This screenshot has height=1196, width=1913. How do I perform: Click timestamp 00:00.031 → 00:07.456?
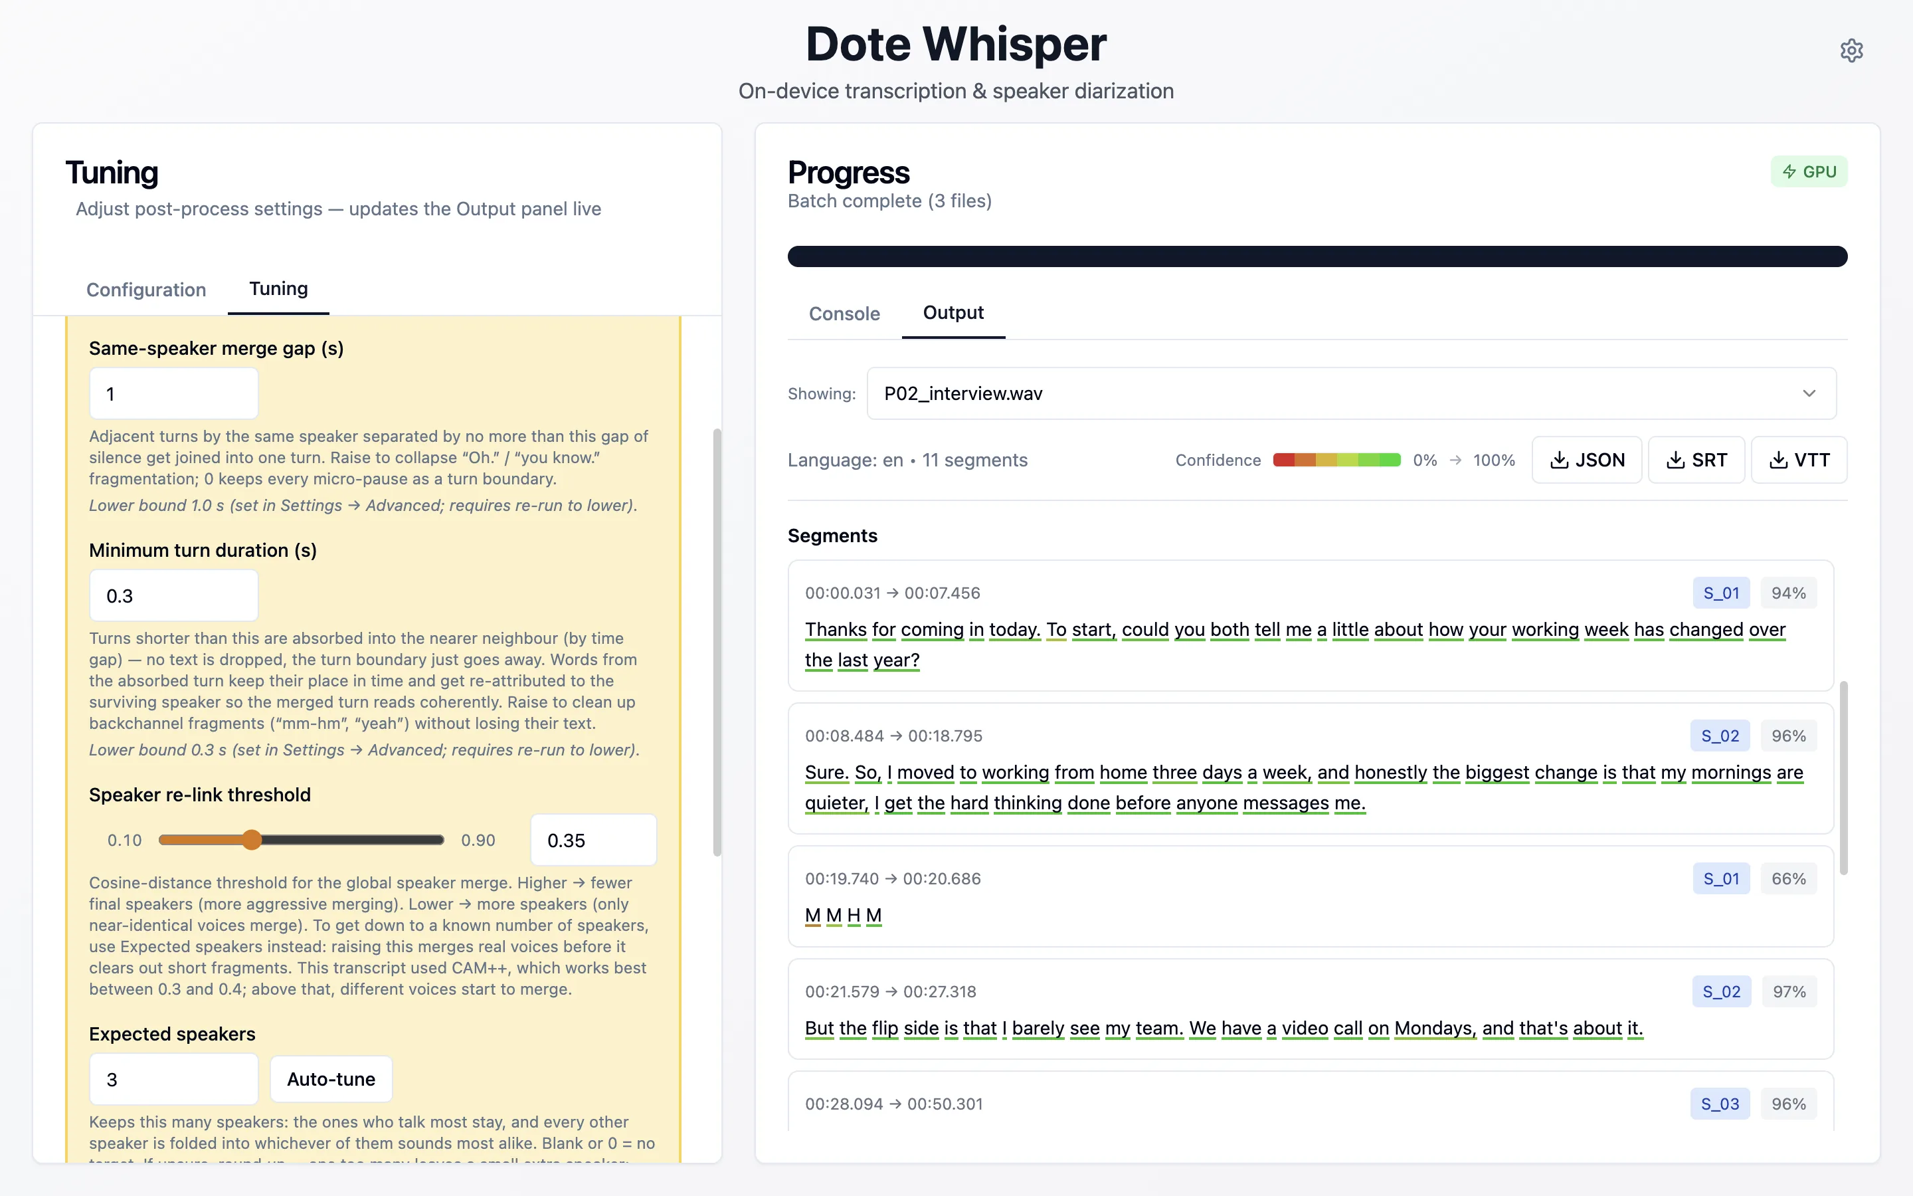891,593
